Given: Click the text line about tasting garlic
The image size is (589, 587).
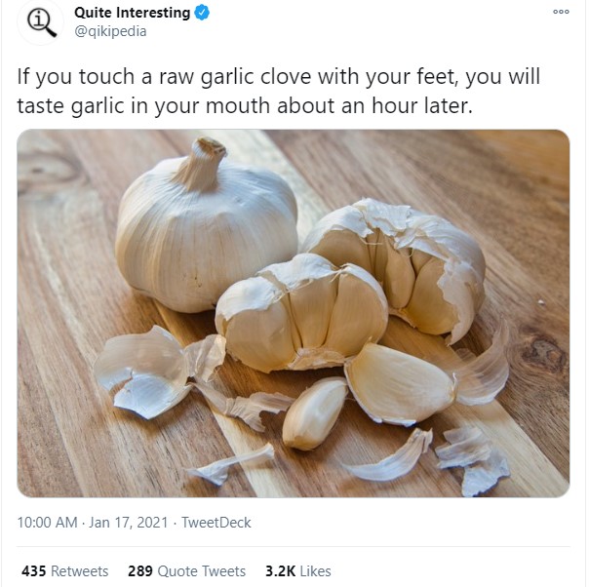Looking at the screenshot, I should pos(244,105).
